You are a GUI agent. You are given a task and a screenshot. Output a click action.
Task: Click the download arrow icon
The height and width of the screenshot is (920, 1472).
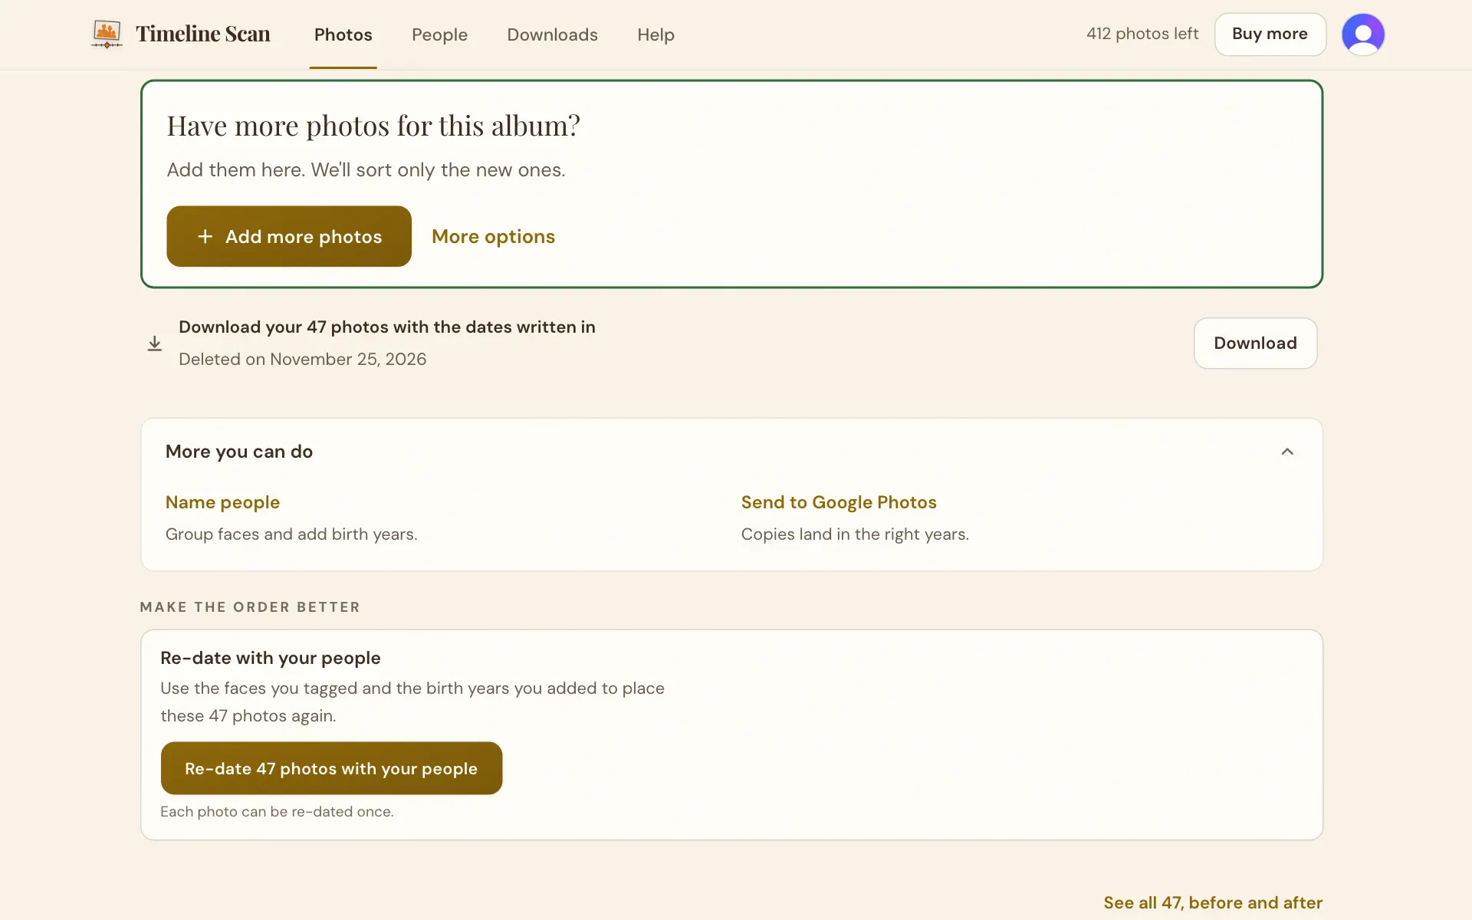[154, 343]
